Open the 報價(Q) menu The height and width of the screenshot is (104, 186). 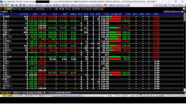pyautogui.click(x=57, y=5)
